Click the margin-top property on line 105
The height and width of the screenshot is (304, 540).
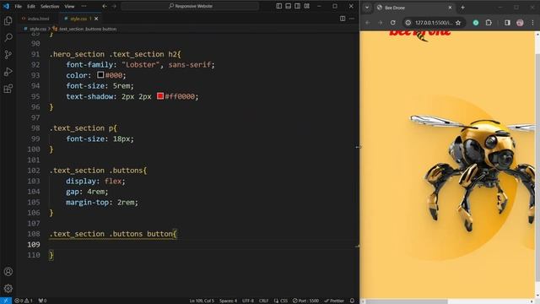click(87, 202)
